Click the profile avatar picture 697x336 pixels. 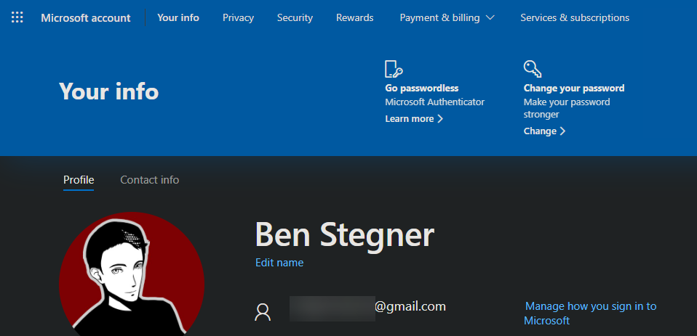pyautogui.click(x=132, y=275)
